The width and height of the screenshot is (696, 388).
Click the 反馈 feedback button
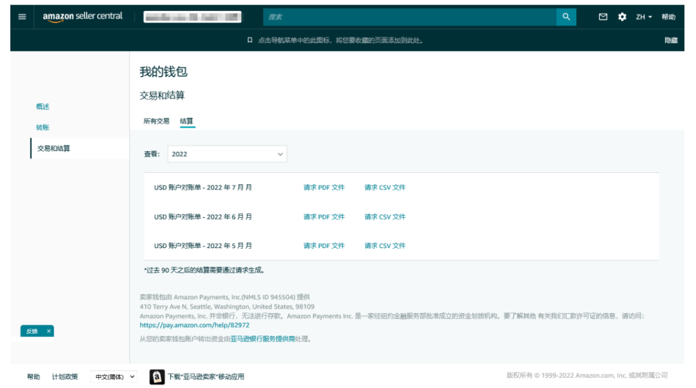point(32,331)
